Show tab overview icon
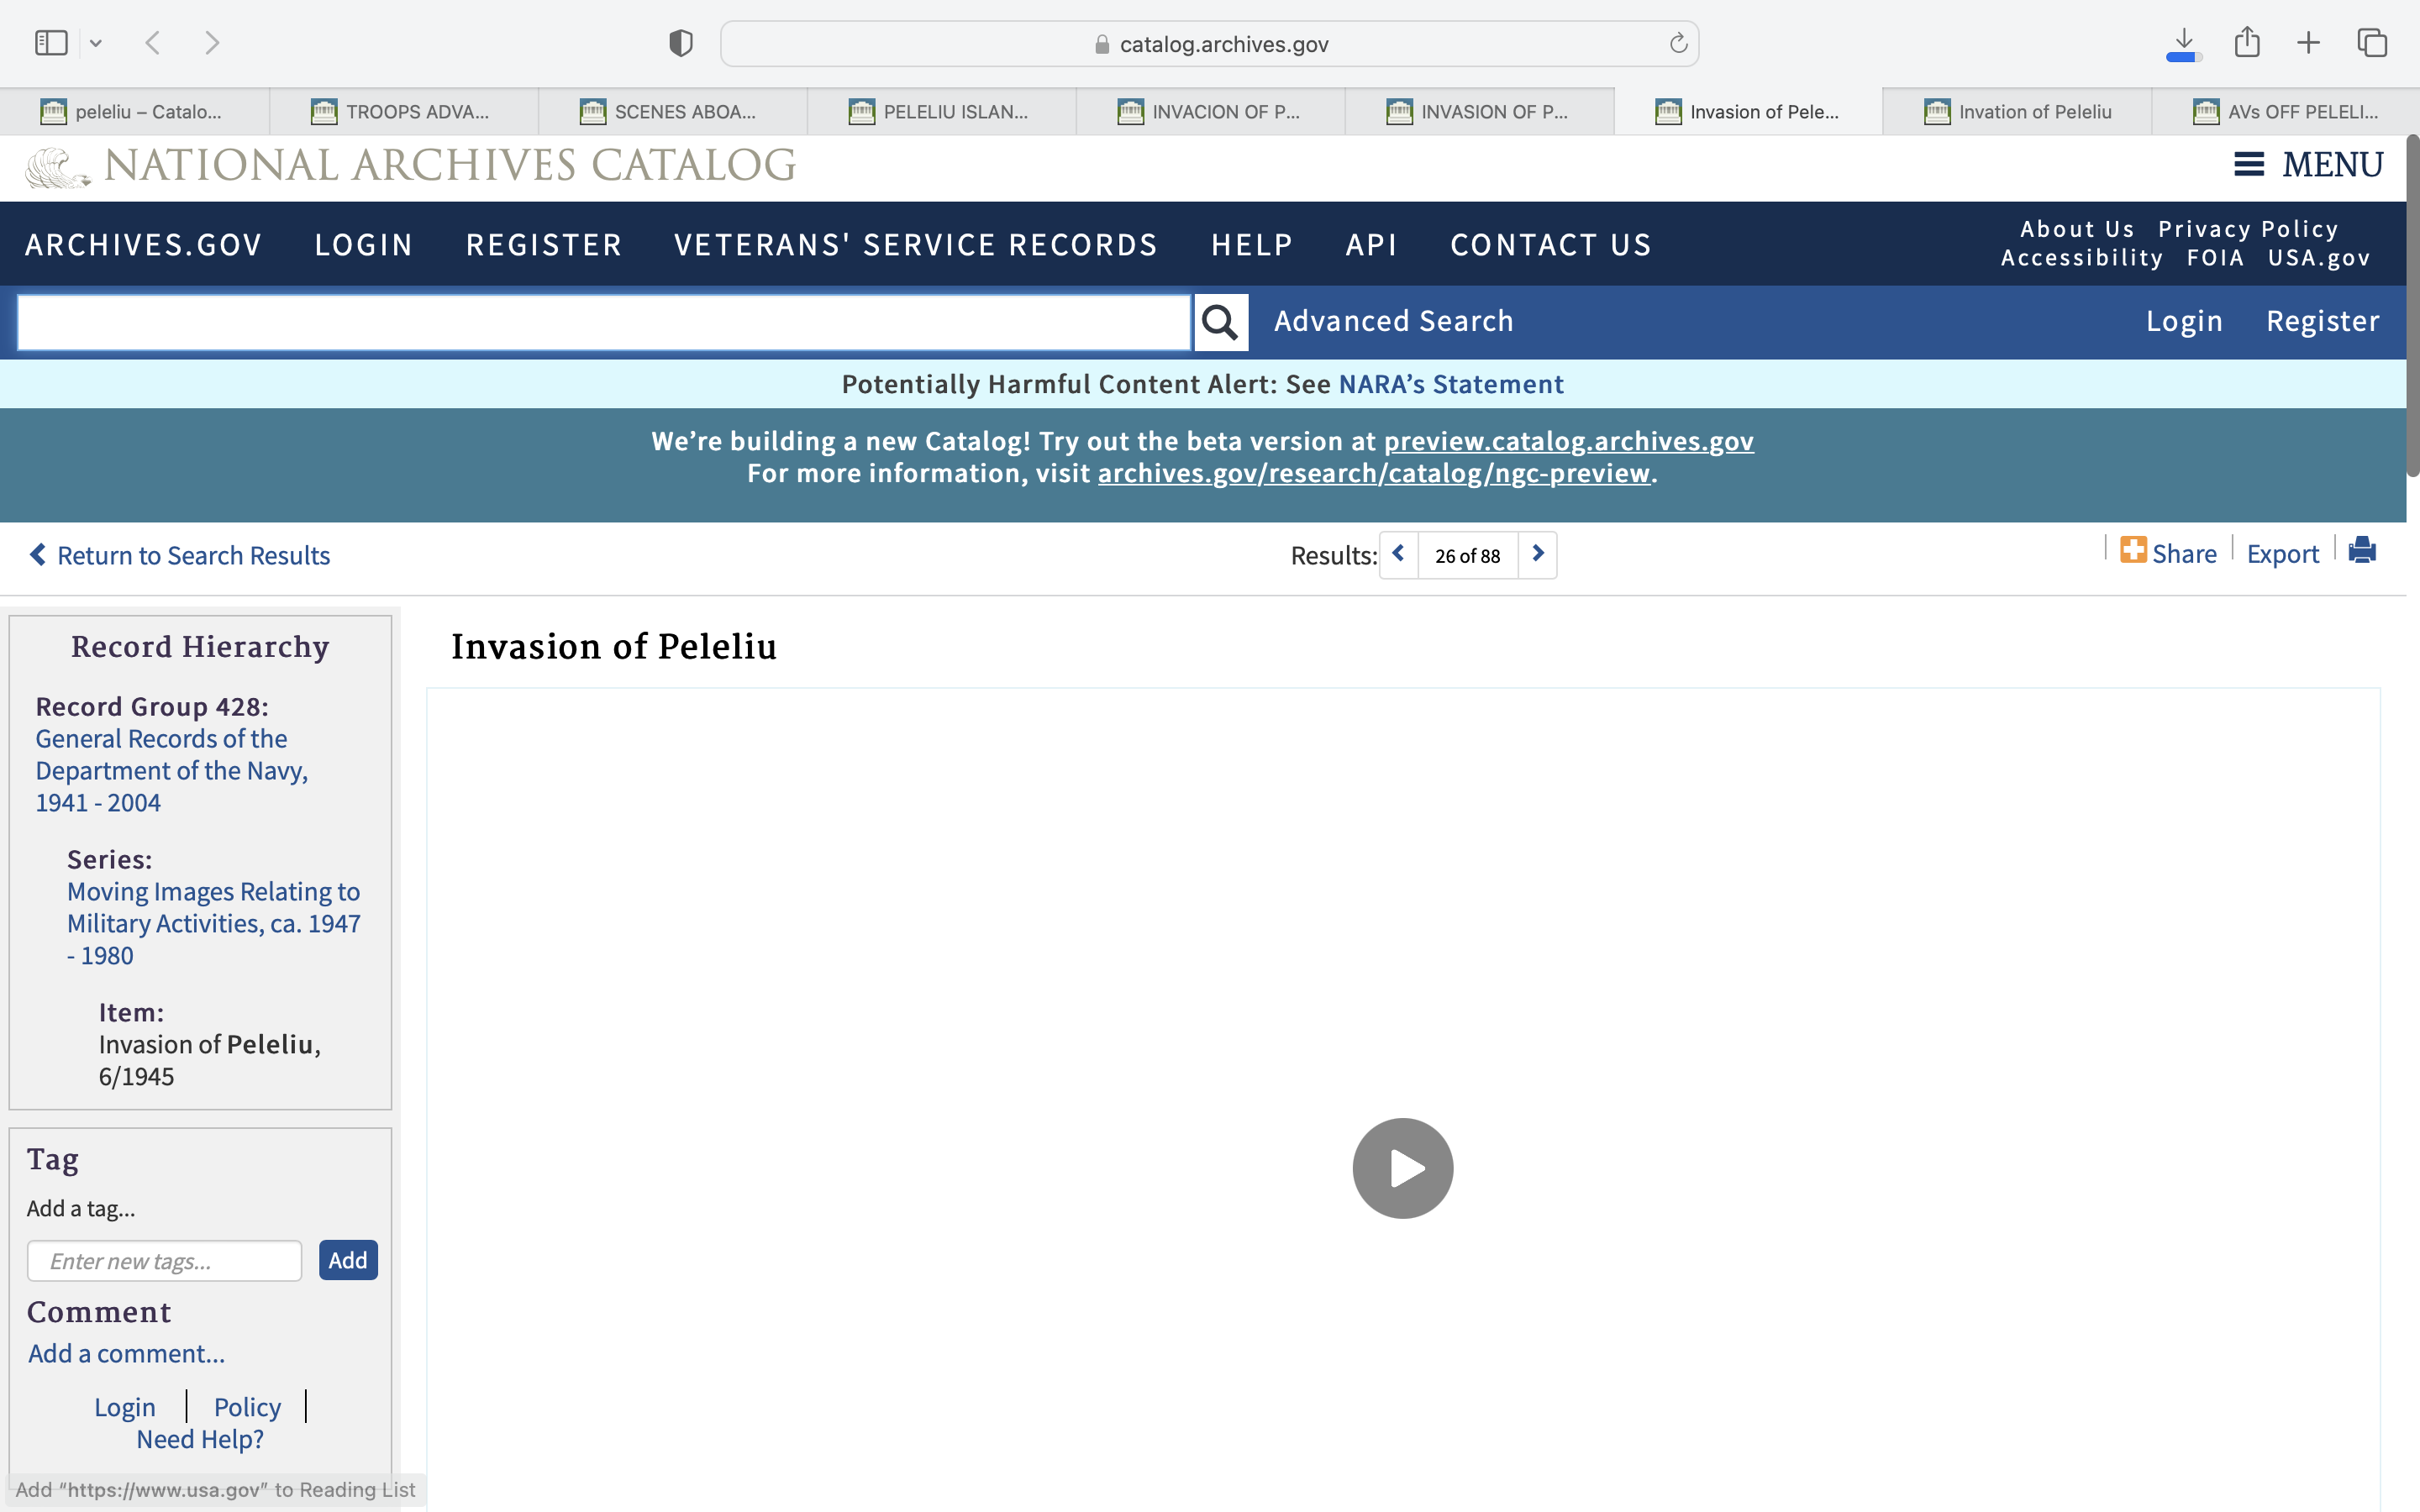Screen dimensions: 2420x1512 (x=2372, y=43)
